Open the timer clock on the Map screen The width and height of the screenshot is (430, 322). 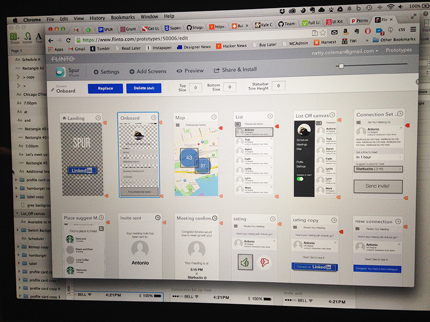(x=214, y=117)
